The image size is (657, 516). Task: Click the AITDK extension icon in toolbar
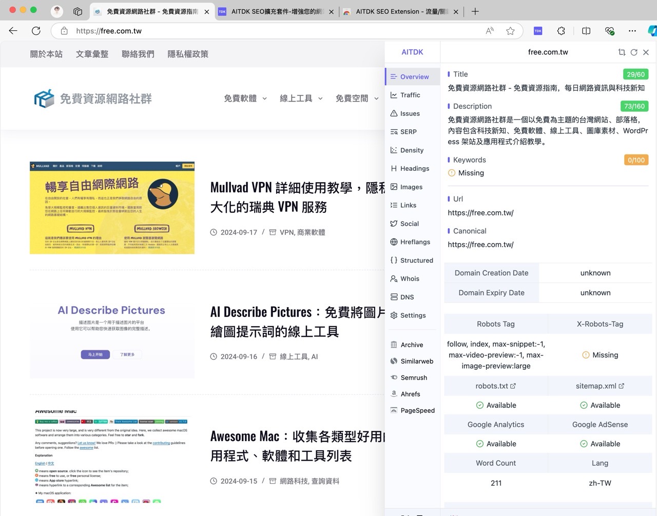click(538, 31)
